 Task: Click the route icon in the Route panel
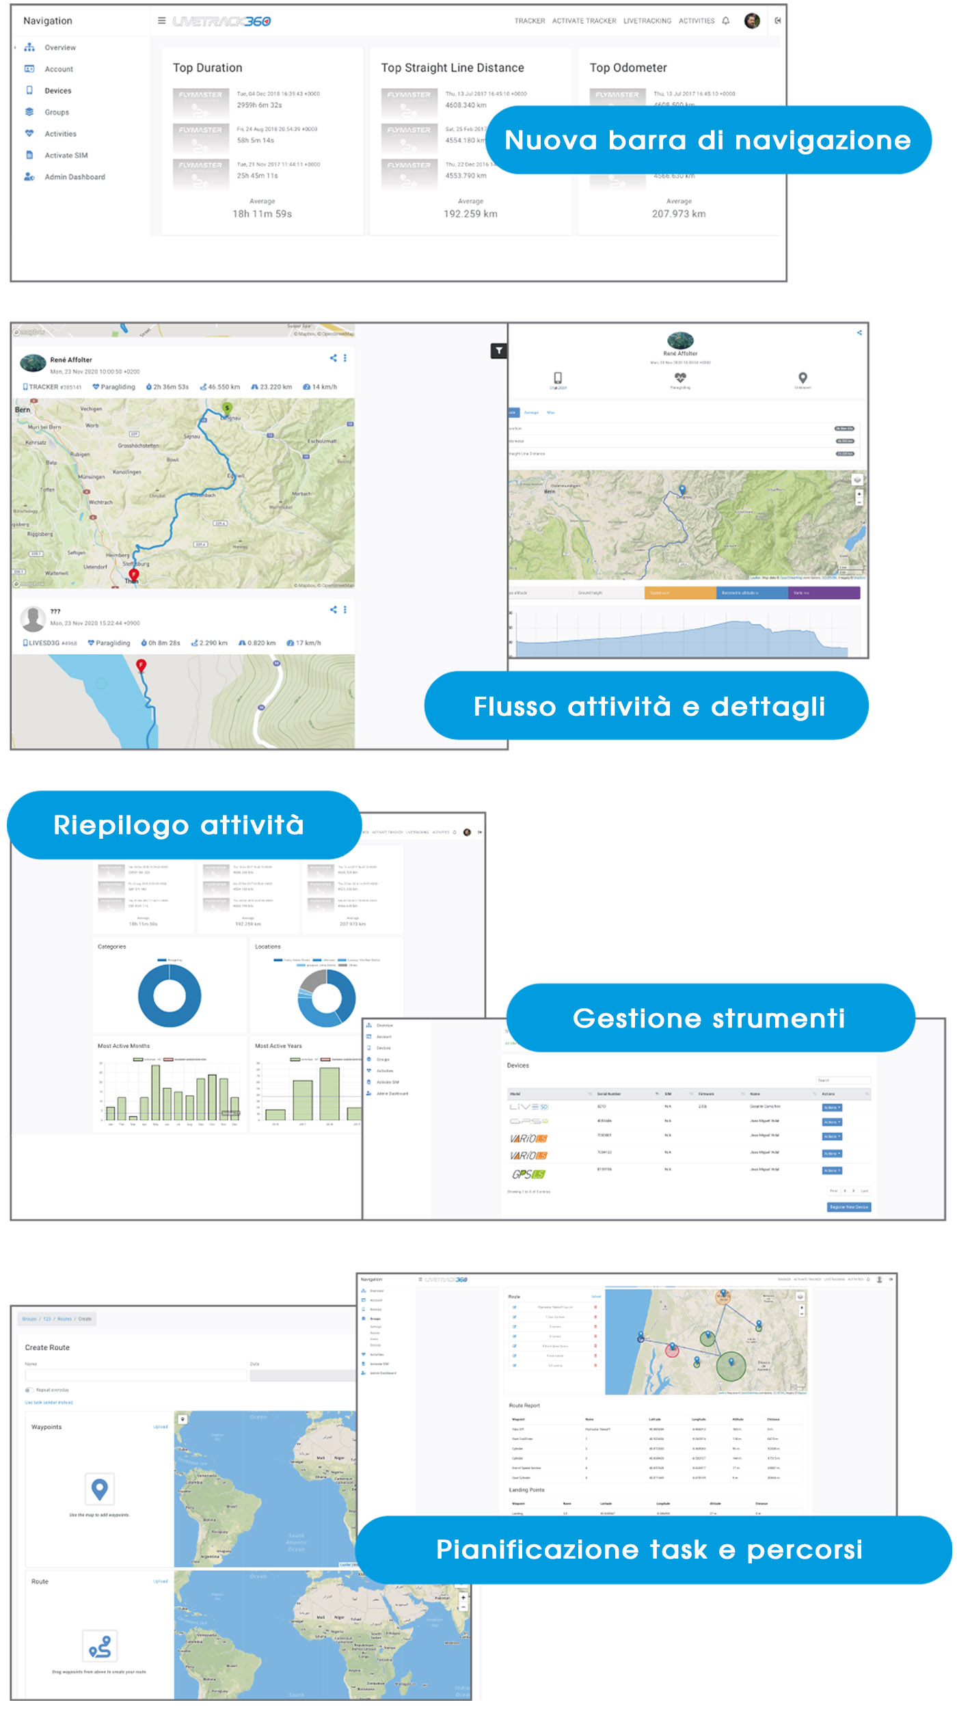pyautogui.click(x=100, y=1646)
